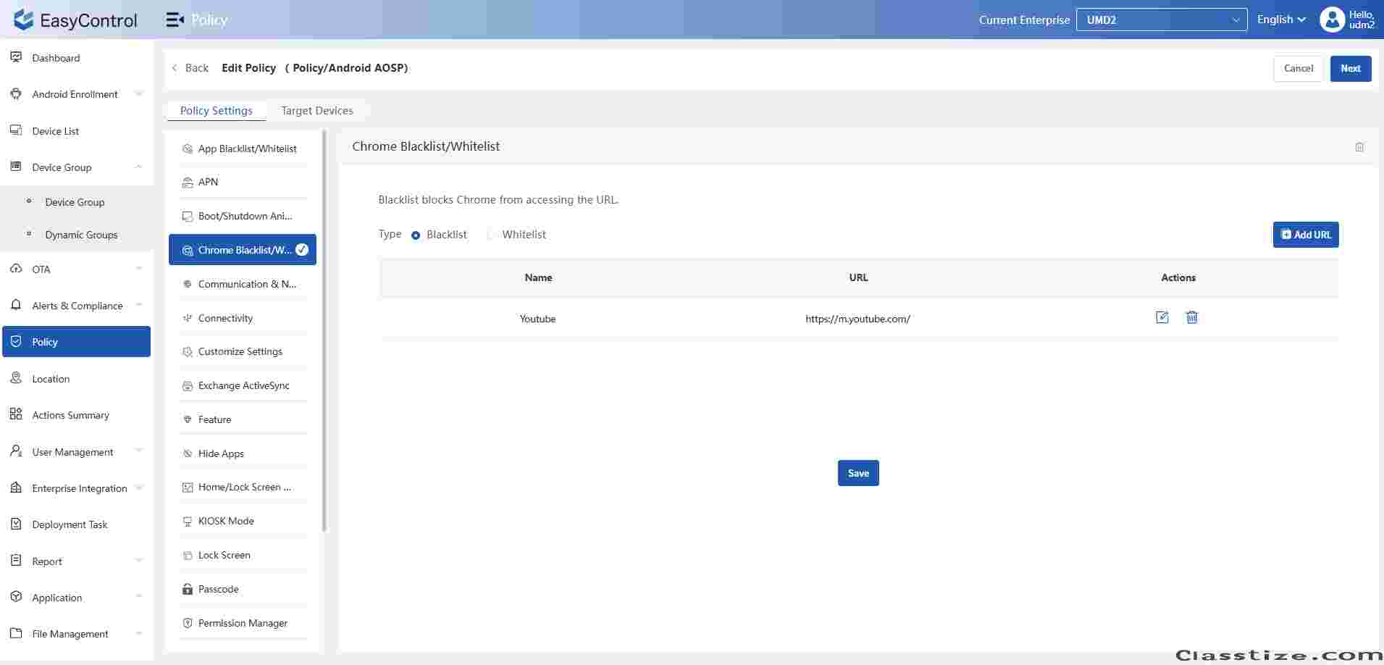Toggle the sidebar collapse icon beside Policy title

[x=175, y=20]
